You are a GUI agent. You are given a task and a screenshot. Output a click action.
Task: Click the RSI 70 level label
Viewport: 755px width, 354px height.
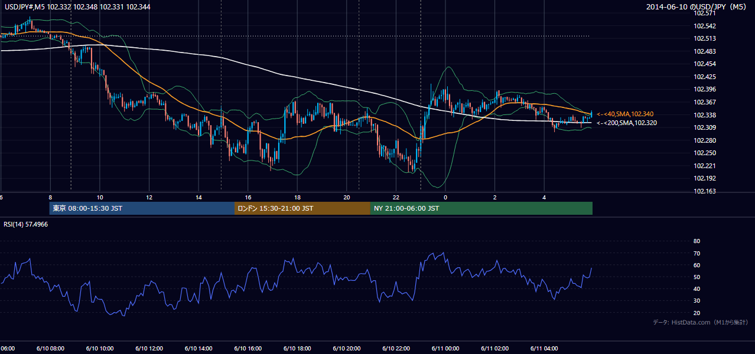(697, 253)
